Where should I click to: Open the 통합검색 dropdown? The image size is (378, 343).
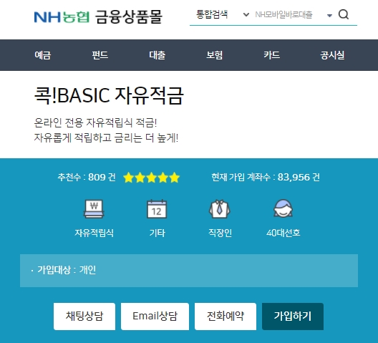click(x=222, y=14)
